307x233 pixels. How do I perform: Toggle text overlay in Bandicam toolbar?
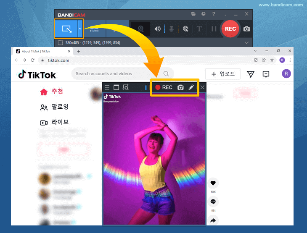click(x=199, y=29)
